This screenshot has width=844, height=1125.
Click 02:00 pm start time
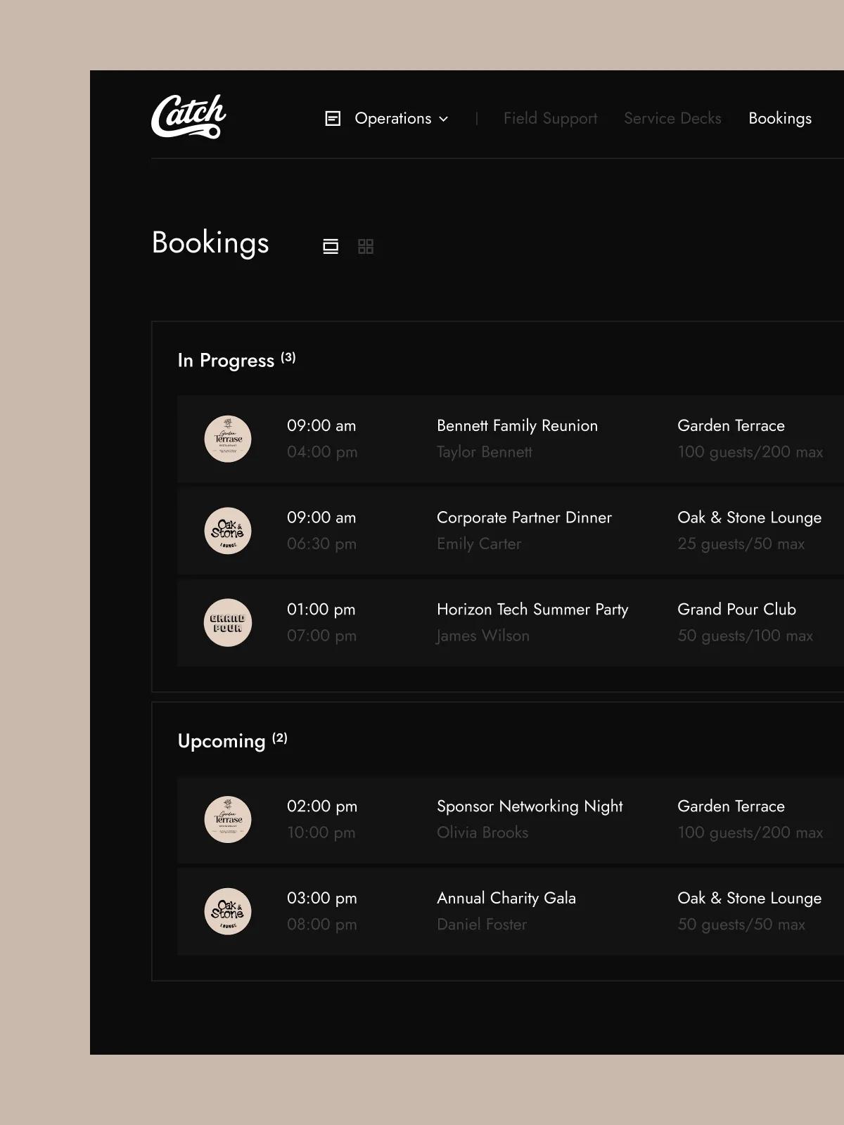[322, 806]
